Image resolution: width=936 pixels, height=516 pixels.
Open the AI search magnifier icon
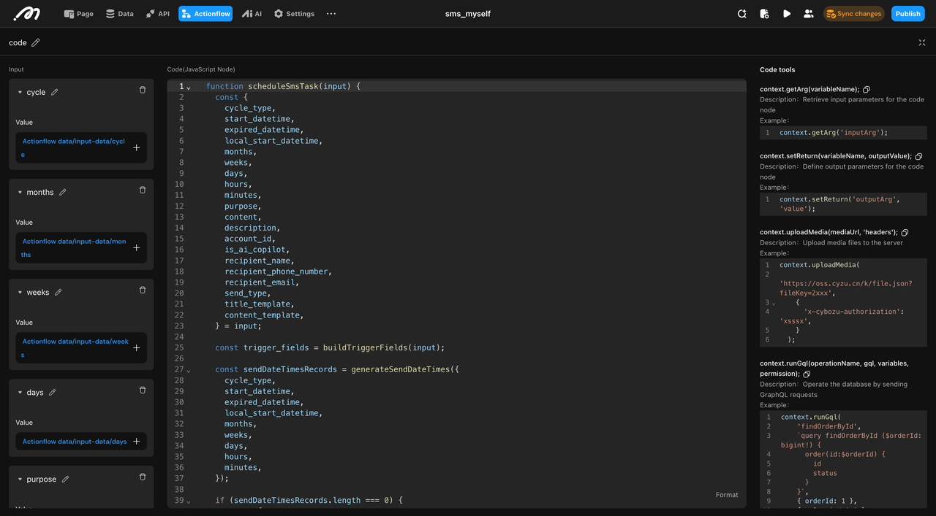click(x=741, y=14)
